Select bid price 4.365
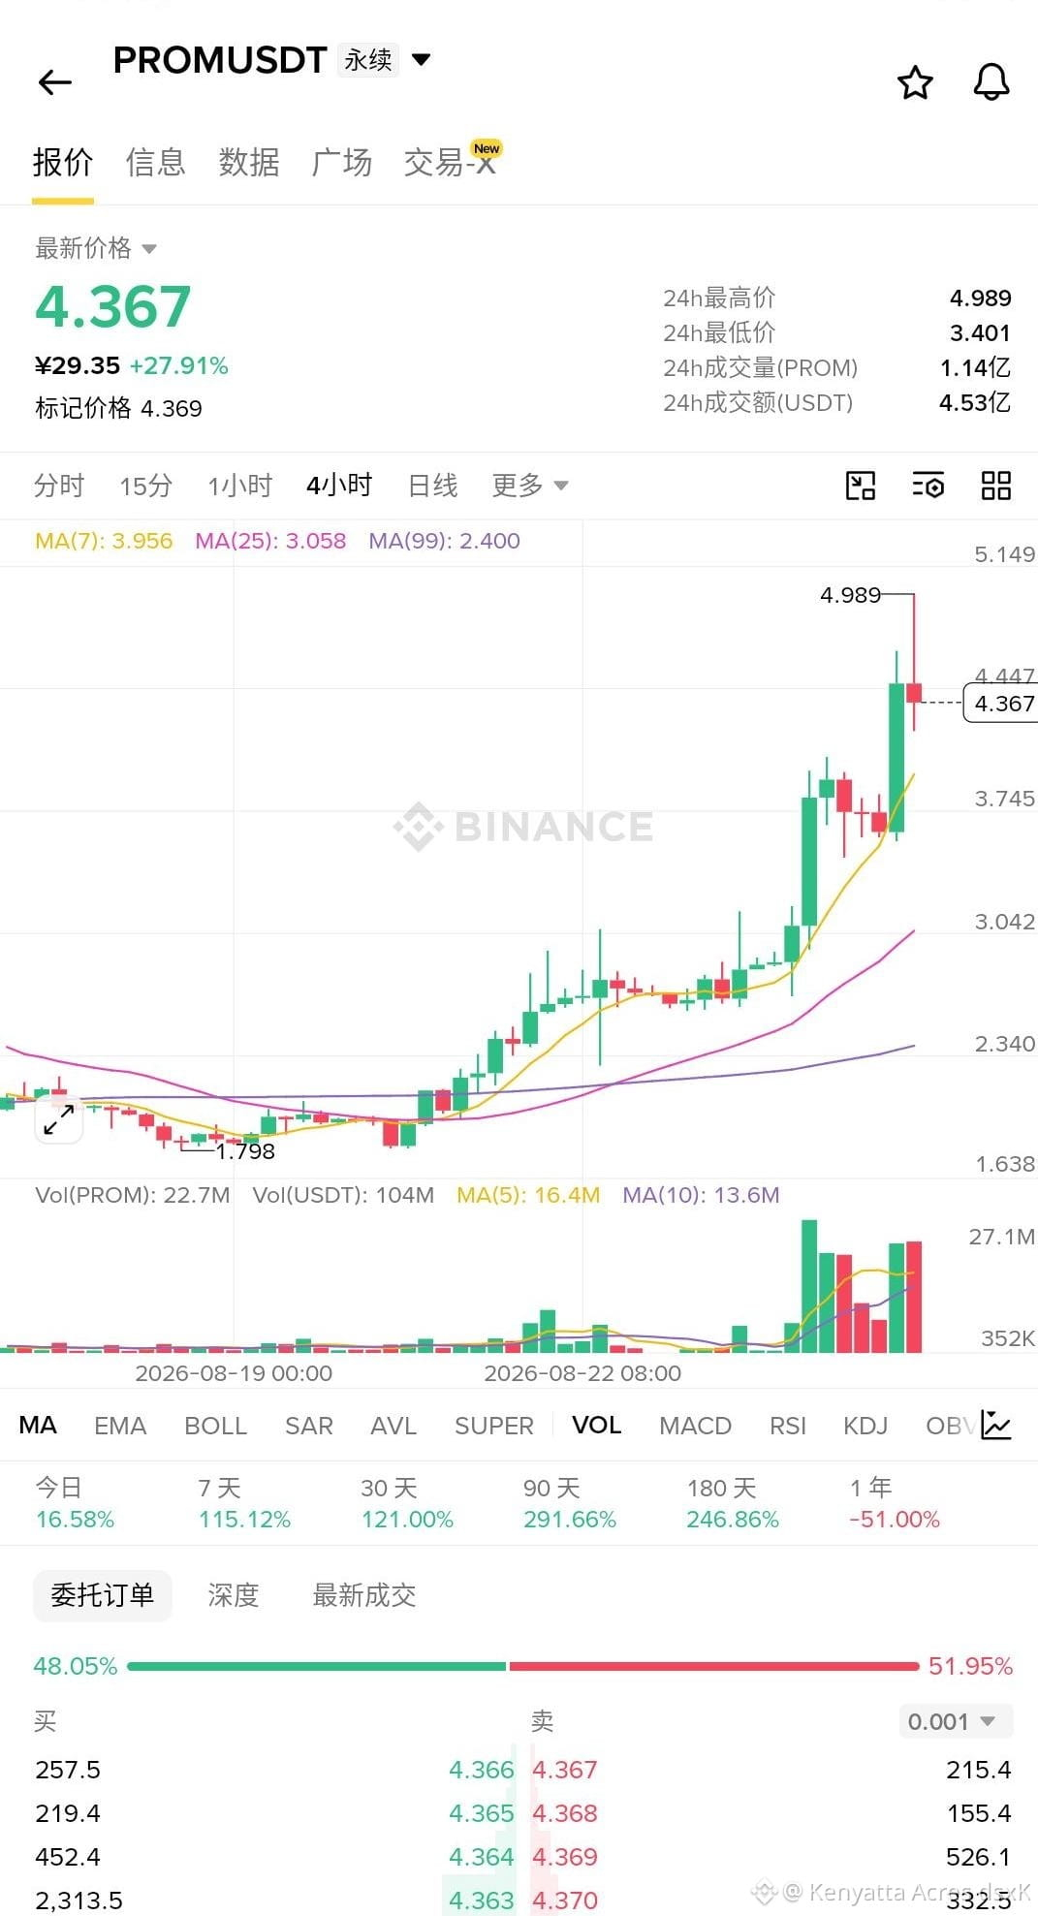This screenshot has height=1916, width=1038. pos(481,1813)
